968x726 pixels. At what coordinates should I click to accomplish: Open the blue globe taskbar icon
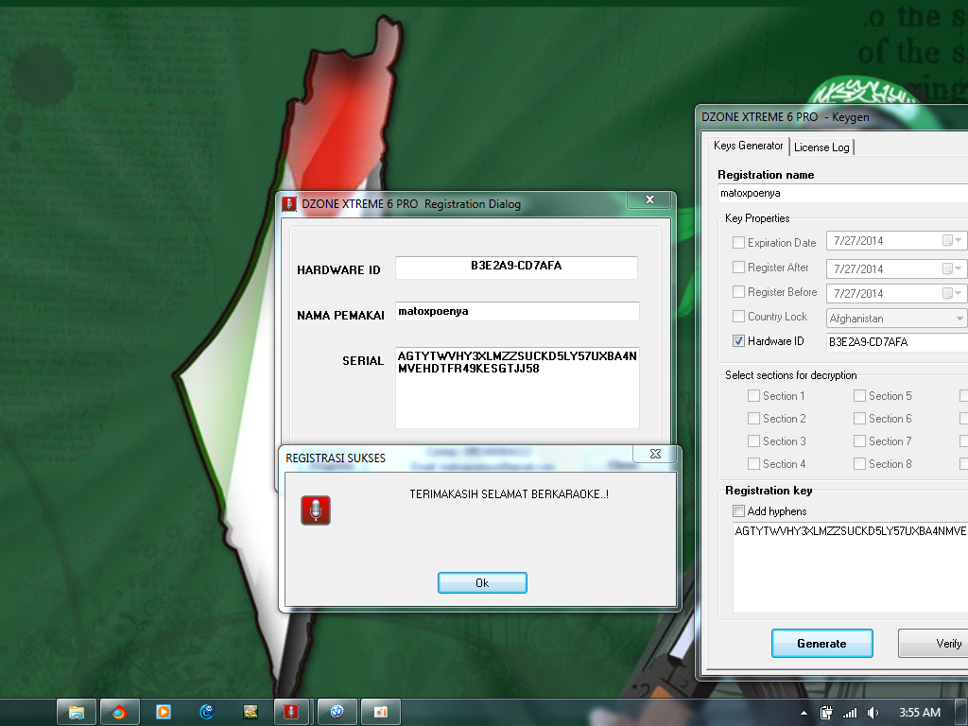[337, 713]
